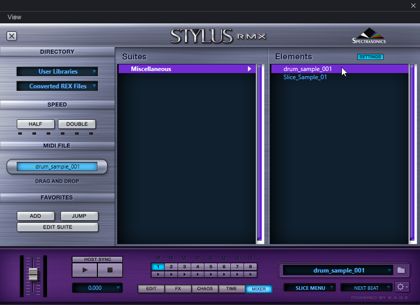Screen dimensions: 420x305
Task: Select the Miscellaneous suite
Action: click(187, 69)
